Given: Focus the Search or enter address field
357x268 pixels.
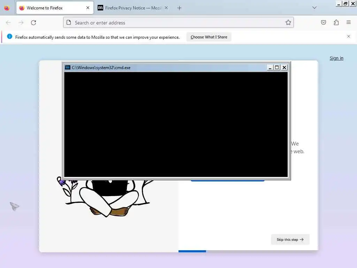Looking at the screenshot, I should pos(178,23).
